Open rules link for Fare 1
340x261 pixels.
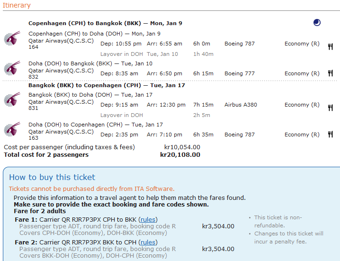coord(148,219)
